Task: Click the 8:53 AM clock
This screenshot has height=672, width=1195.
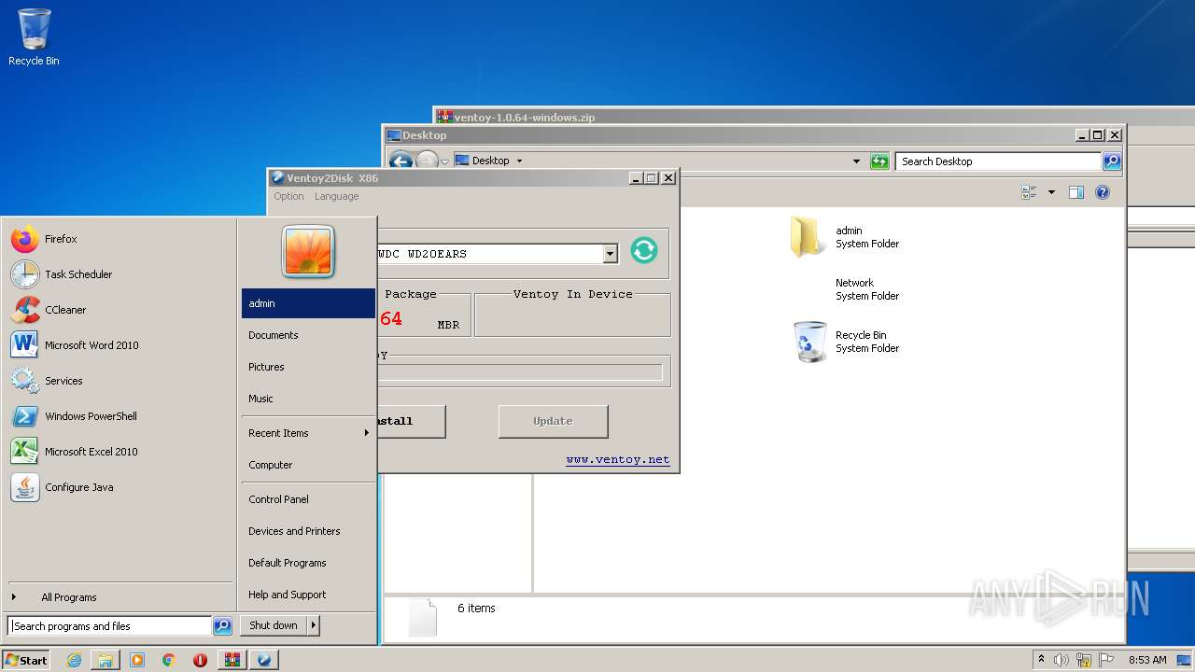Action: pyautogui.click(x=1147, y=660)
